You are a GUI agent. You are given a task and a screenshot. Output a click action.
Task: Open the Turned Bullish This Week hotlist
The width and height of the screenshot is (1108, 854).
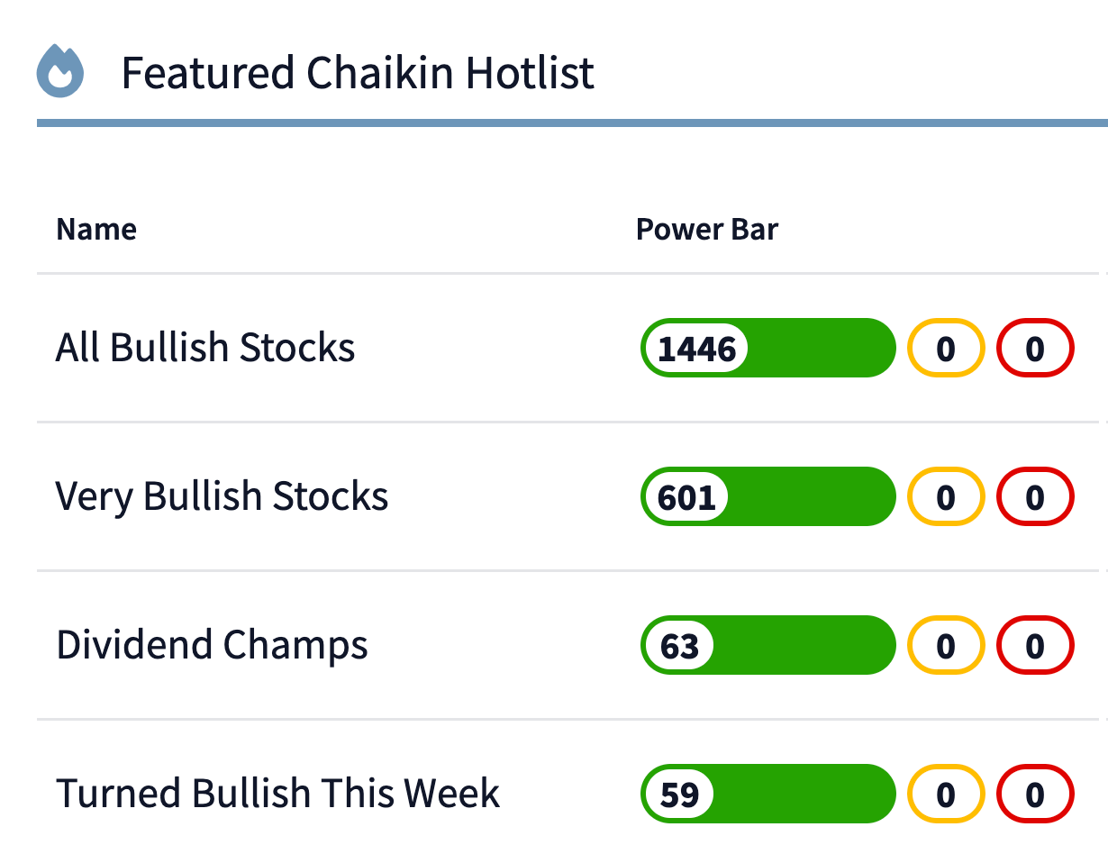(x=277, y=794)
